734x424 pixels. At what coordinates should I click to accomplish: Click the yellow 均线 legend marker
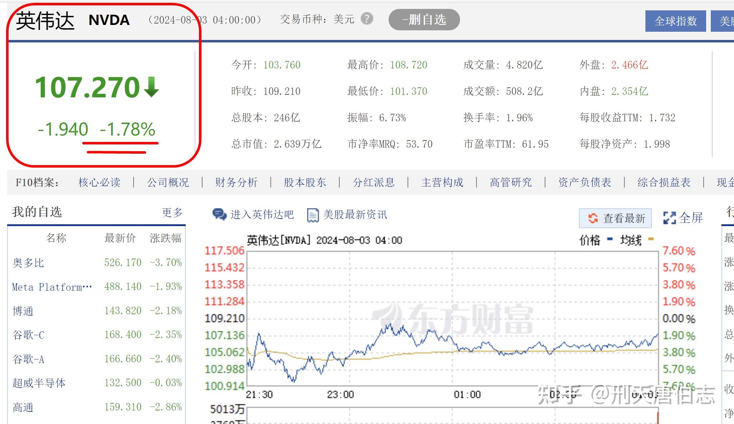click(x=651, y=239)
